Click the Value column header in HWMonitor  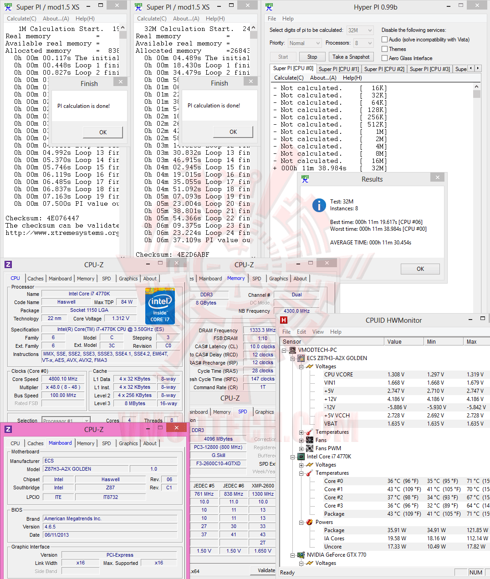click(x=404, y=341)
